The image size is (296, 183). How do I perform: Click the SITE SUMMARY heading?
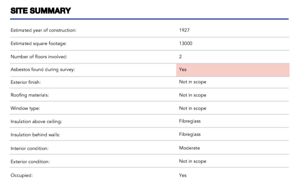pos(41,10)
